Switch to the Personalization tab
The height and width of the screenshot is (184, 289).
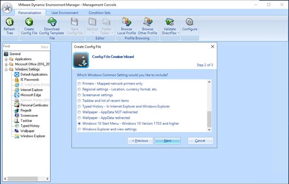coord(30,13)
